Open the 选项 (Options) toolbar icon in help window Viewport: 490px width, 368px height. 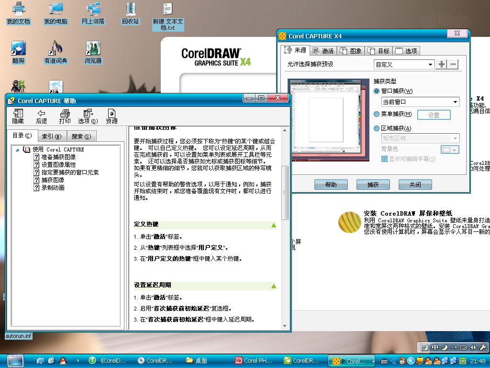pyautogui.click(x=88, y=116)
